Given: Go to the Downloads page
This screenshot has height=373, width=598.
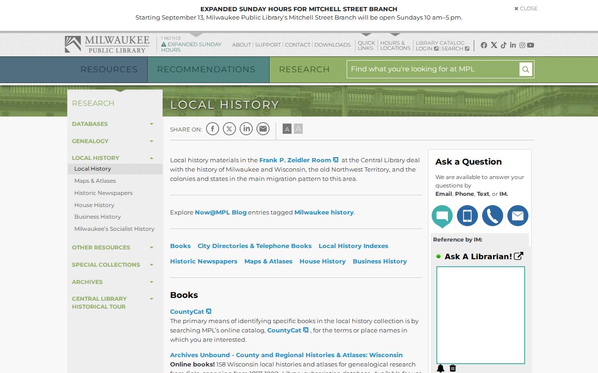Looking at the screenshot, I should pyautogui.click(x=333, y=45).
